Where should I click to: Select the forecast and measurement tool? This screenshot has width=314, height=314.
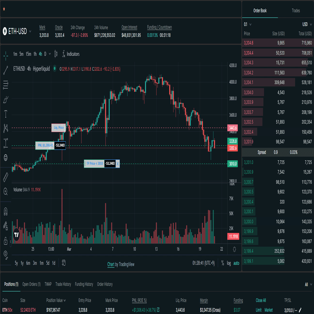[6, 143]
